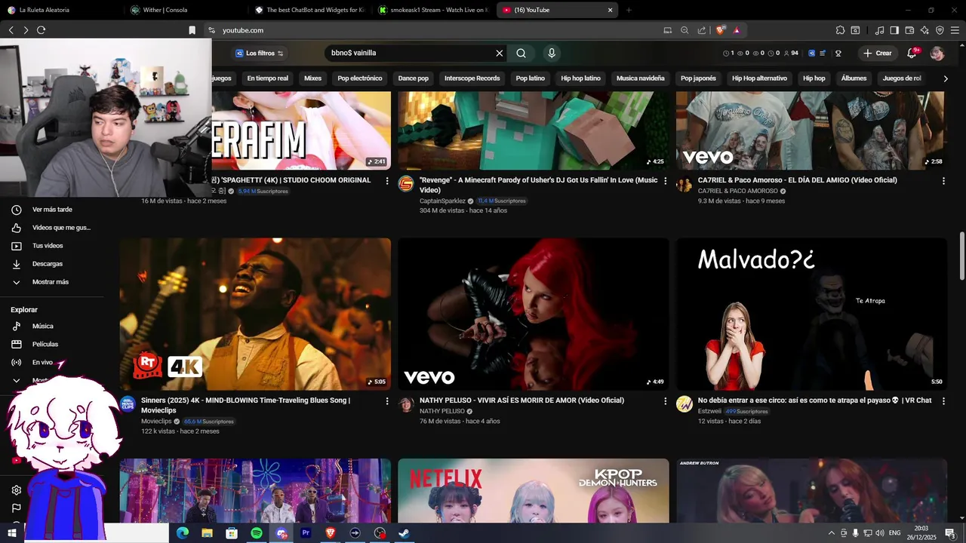Select the 'Pop electrónico' chip
This screenshot has width=966, height=543.
coord(360,78)
